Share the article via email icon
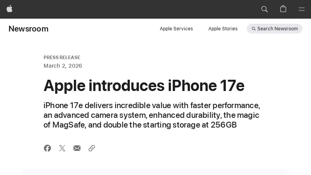The height and width of the screenshot is (175, 311). [77, 148]
